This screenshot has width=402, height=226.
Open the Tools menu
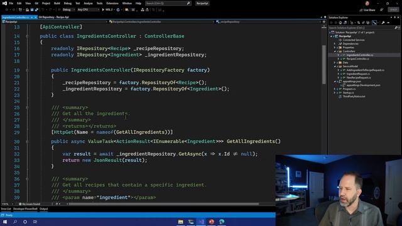tap(99, 3)
